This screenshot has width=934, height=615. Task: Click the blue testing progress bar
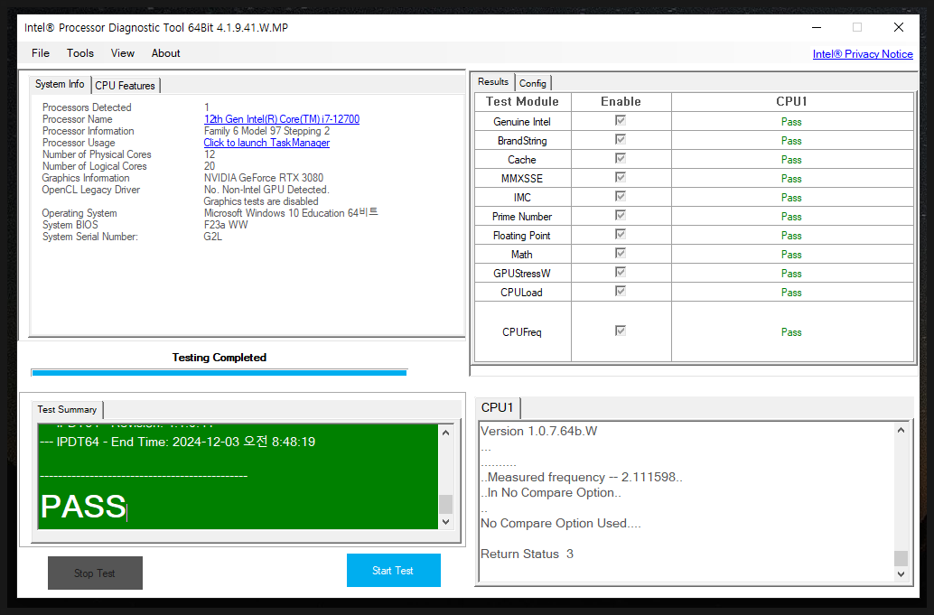point(219,373)
